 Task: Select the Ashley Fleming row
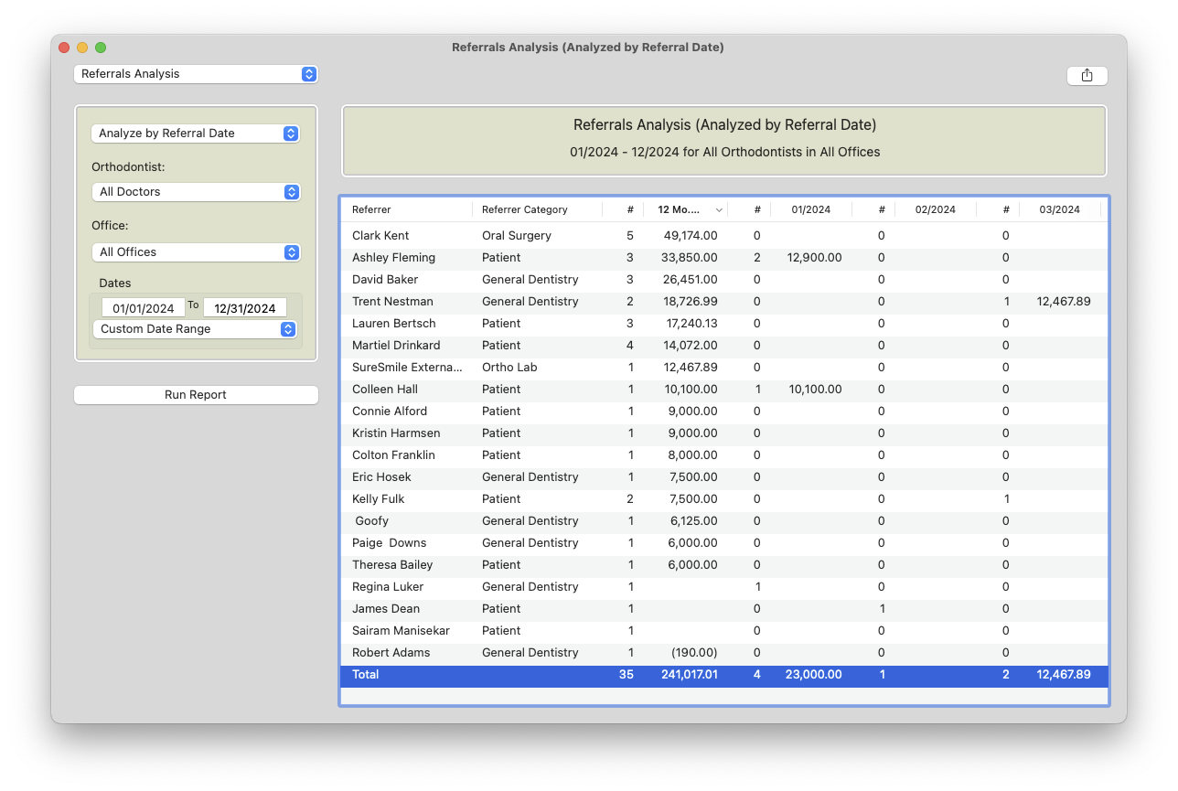click(724, 258)
